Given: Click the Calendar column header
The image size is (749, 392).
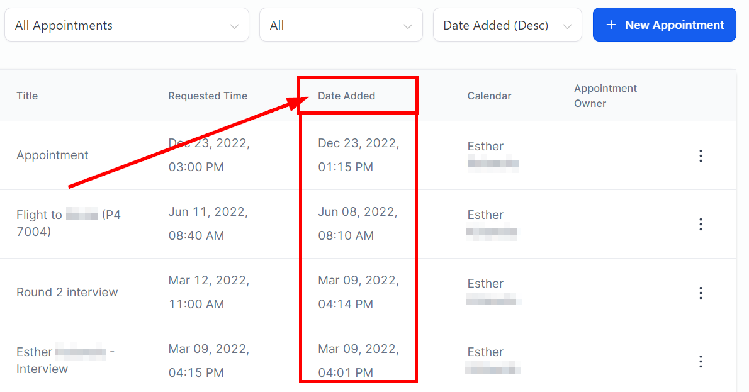Looking at the screenshot, I should pos(489,96).
